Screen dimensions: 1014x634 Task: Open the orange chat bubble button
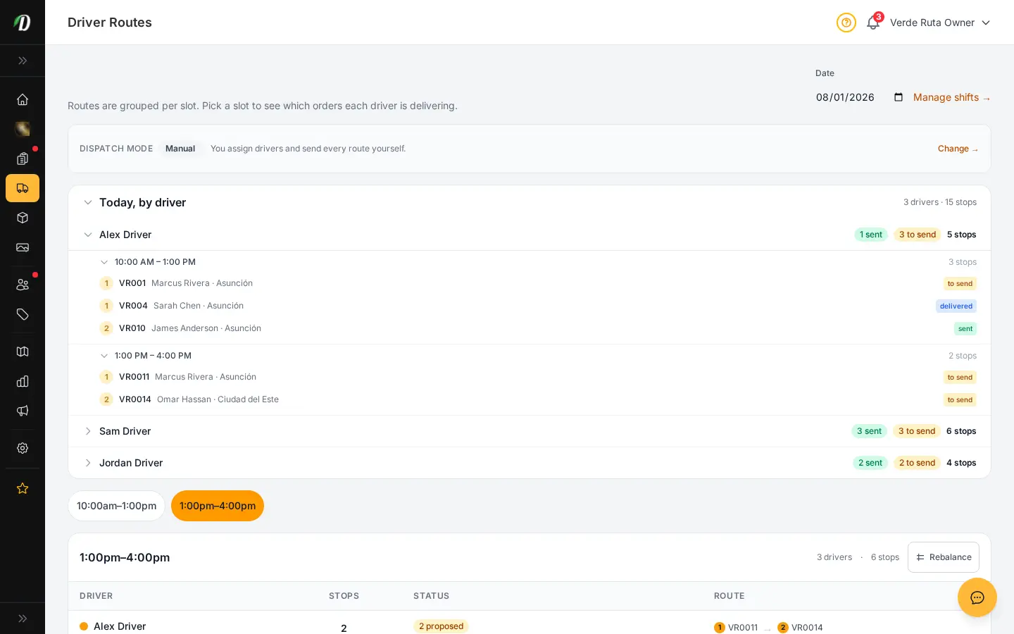pyautogui.click(x=977, y=597)
